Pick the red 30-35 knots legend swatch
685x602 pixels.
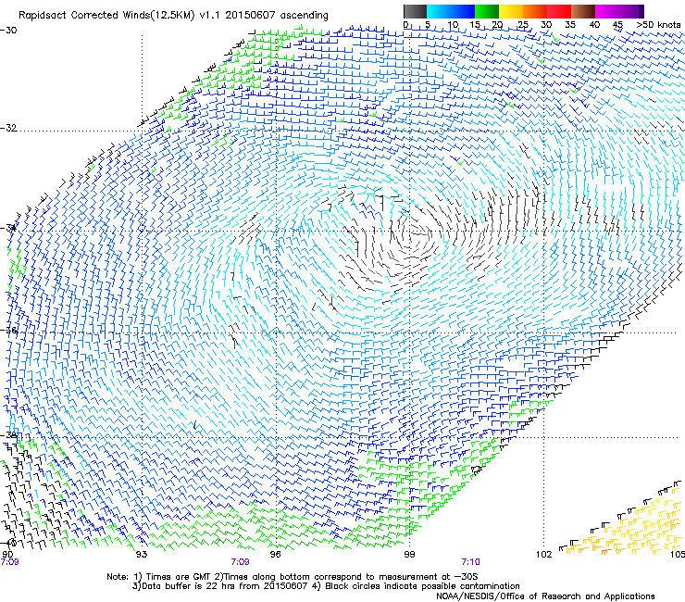(x=559, y=11)
